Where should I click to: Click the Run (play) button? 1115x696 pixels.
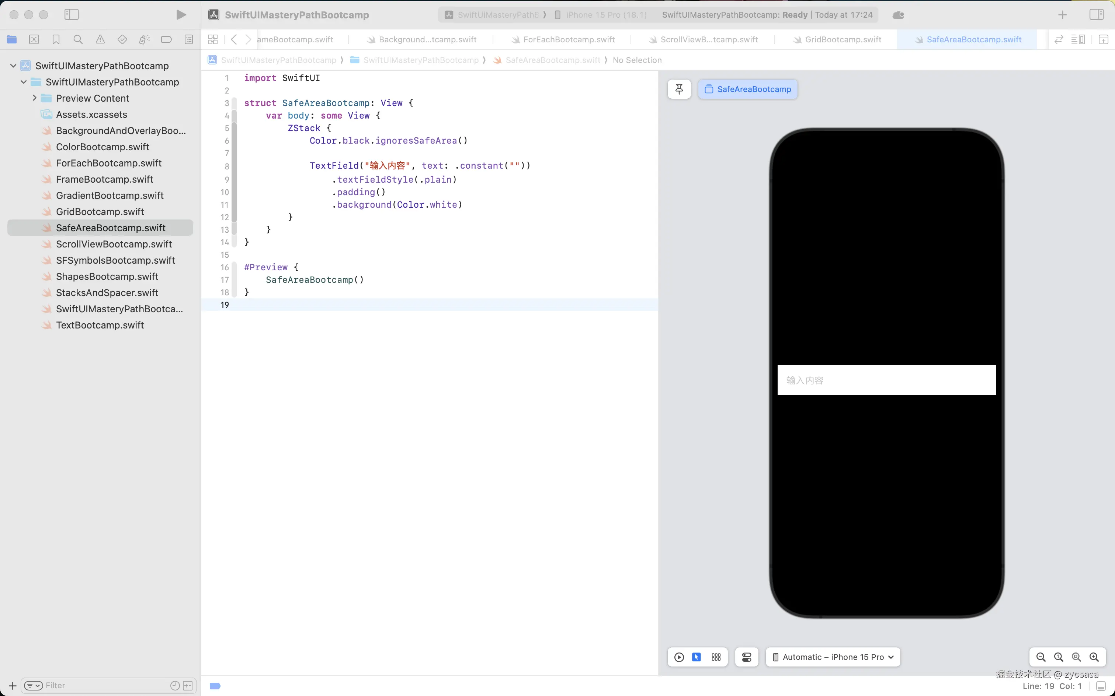pyautogui.click(x=181, y=15)
